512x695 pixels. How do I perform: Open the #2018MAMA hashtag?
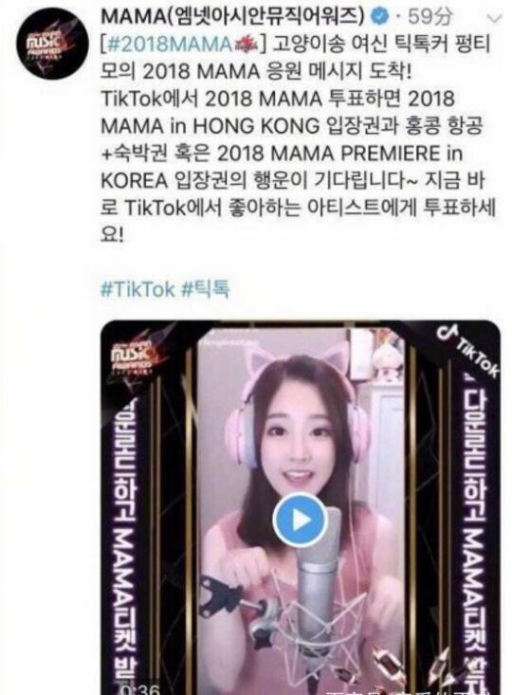coord(168,45)
